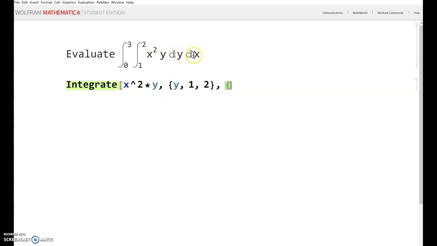Click the scrollbar up arrow

point(421,23)
